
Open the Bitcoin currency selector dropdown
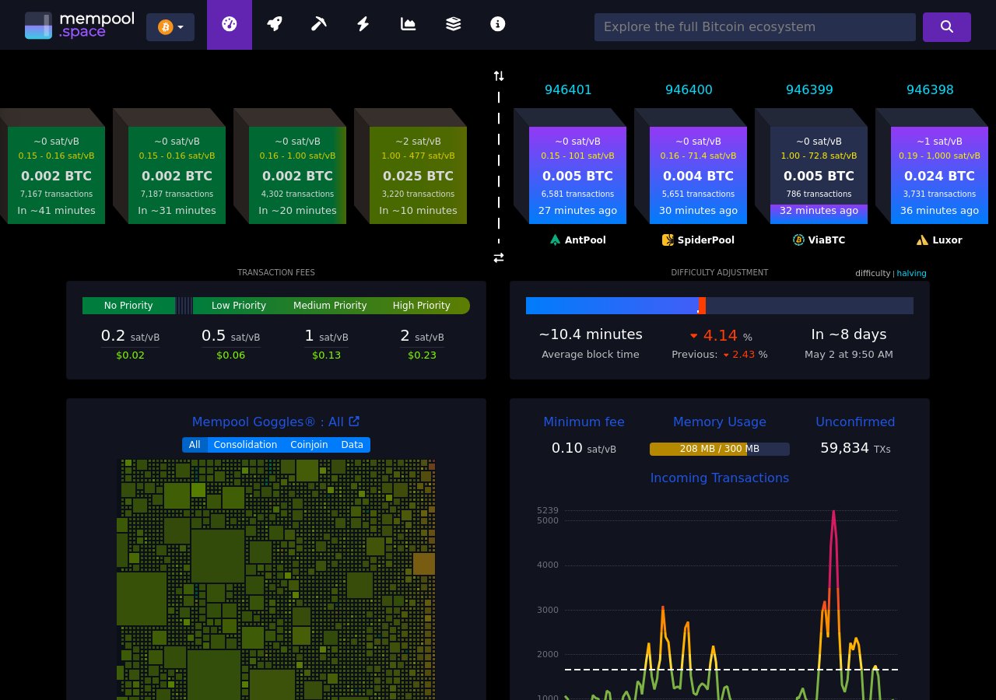coord(170,26)
